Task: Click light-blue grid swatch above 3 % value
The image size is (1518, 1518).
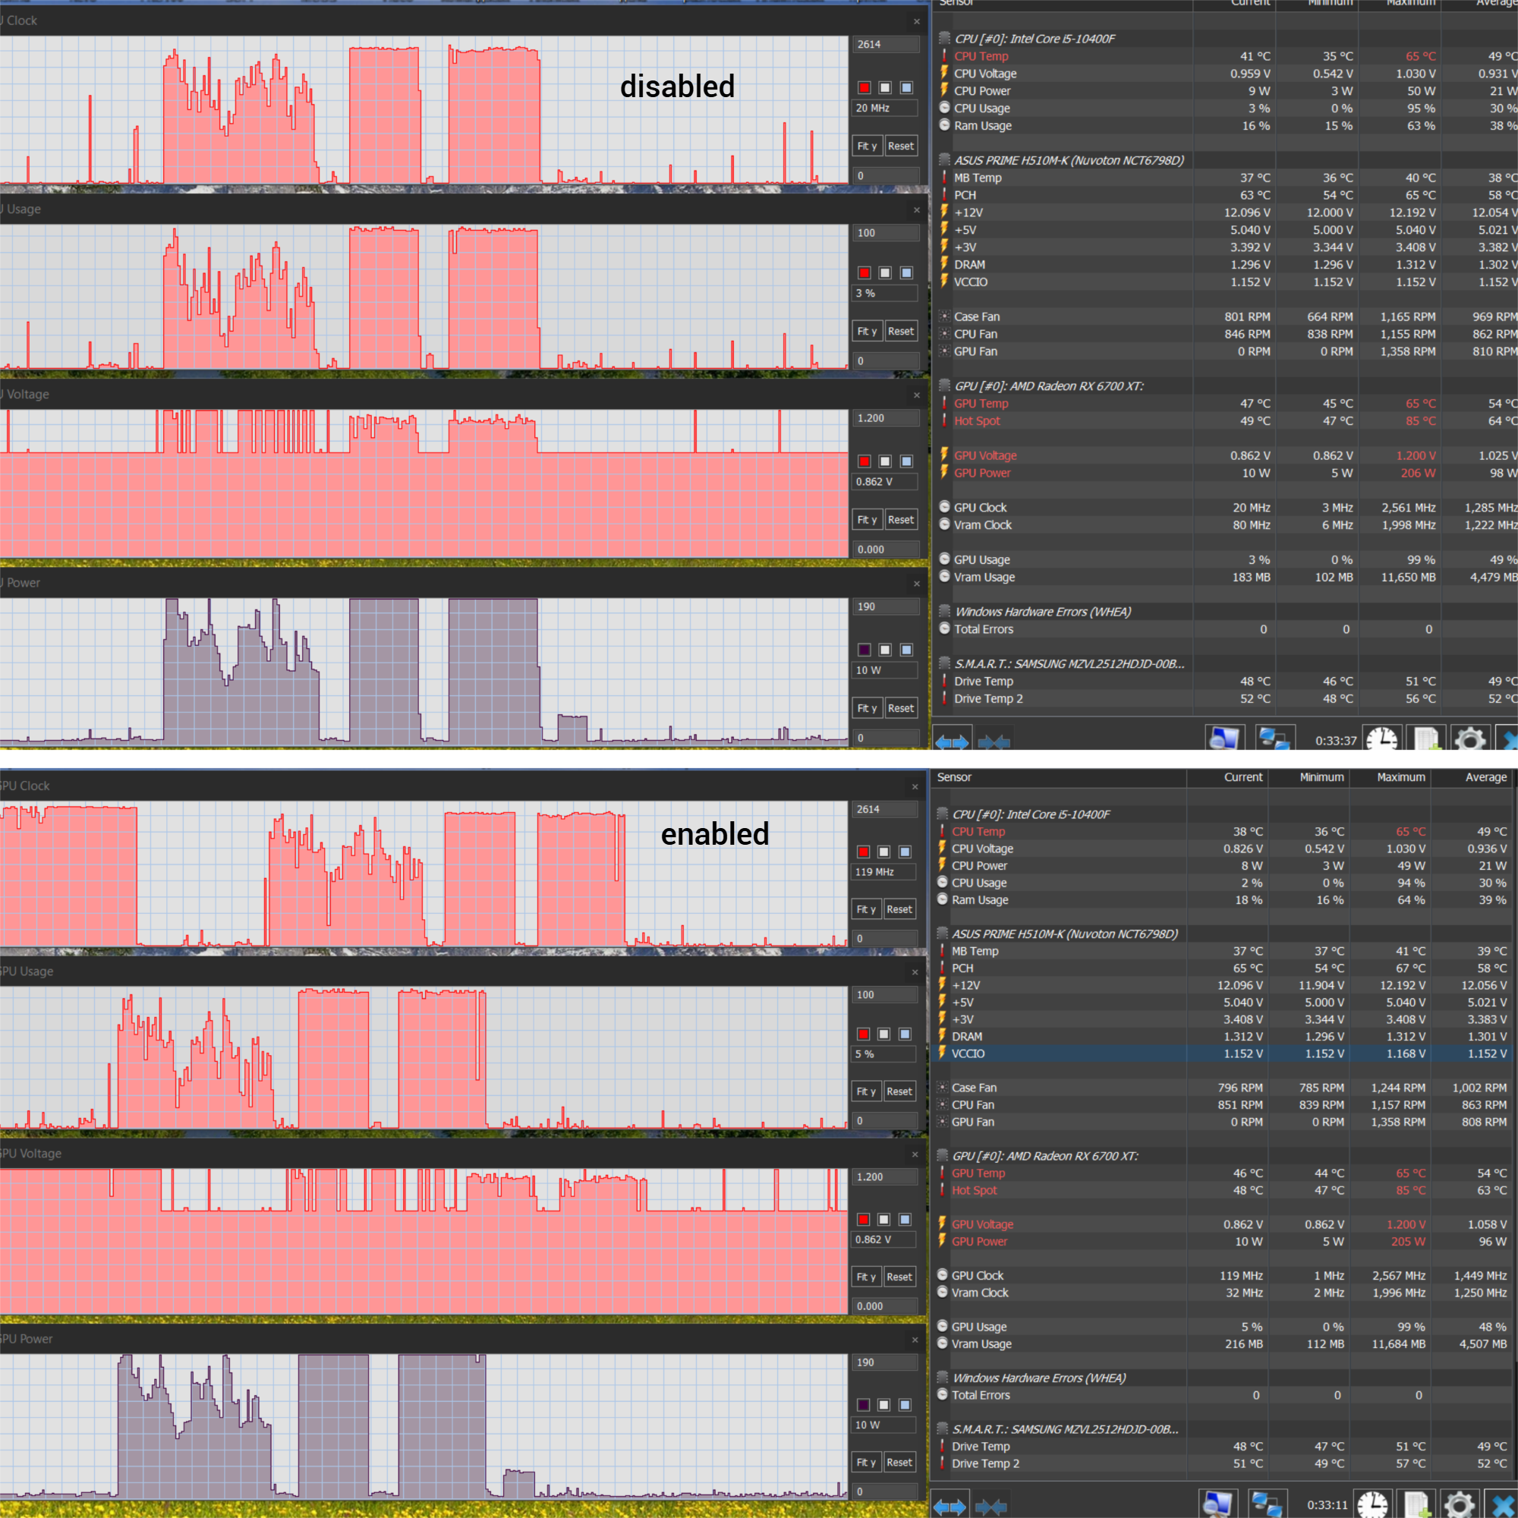Action: [906, 272]
